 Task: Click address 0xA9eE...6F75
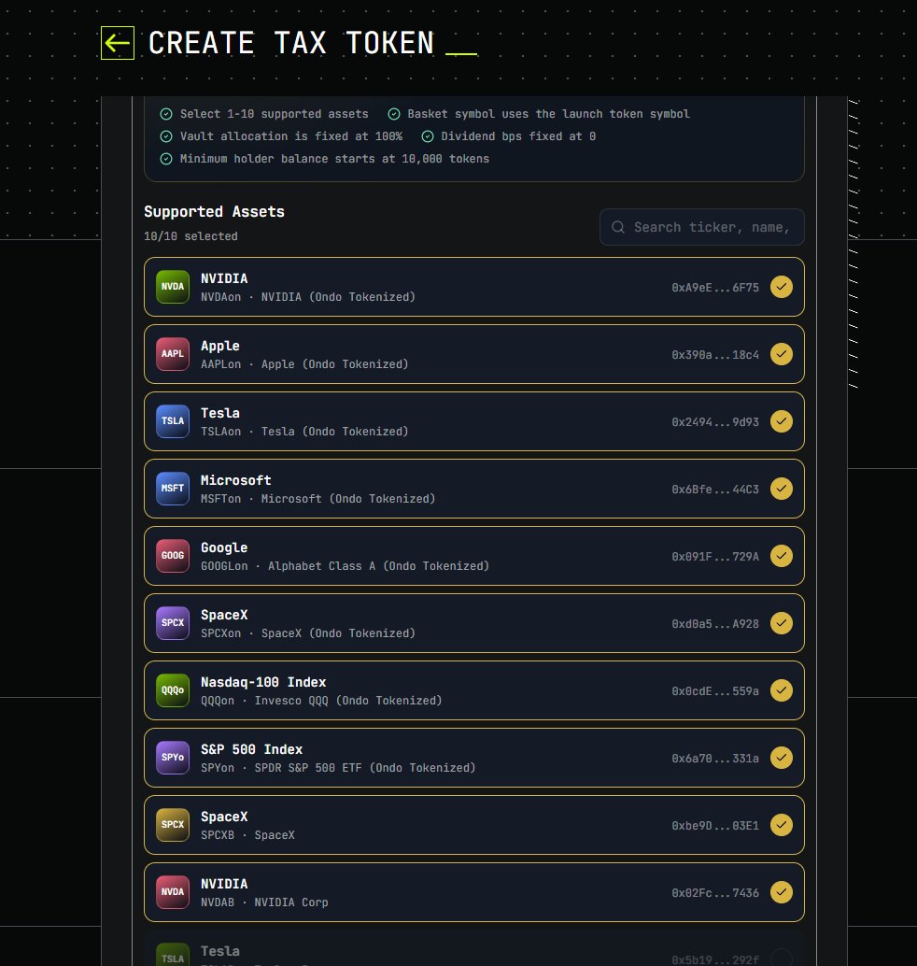click(715, 287)
